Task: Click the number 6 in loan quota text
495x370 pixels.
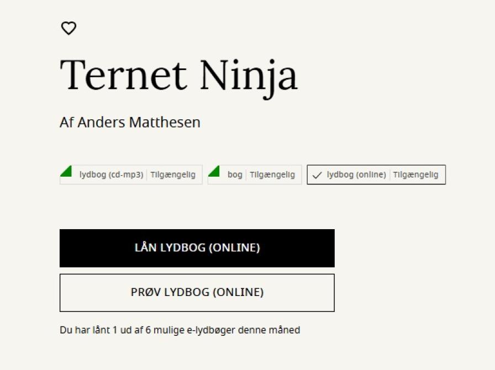Action: pos(148,330)
